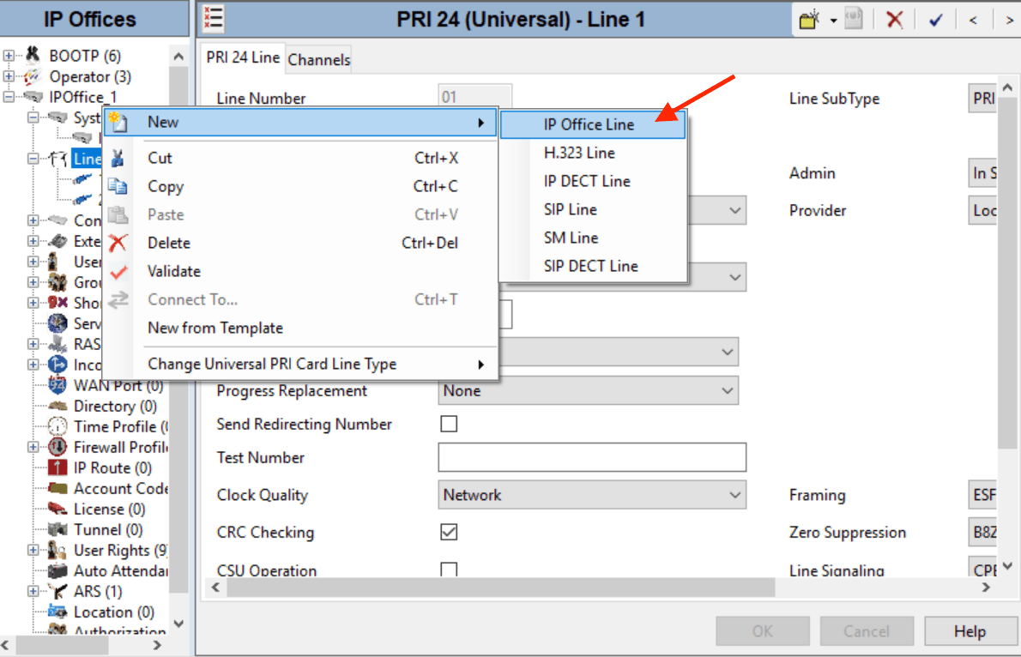Open dropdown arrow next to new record icon

pos(833,21)
